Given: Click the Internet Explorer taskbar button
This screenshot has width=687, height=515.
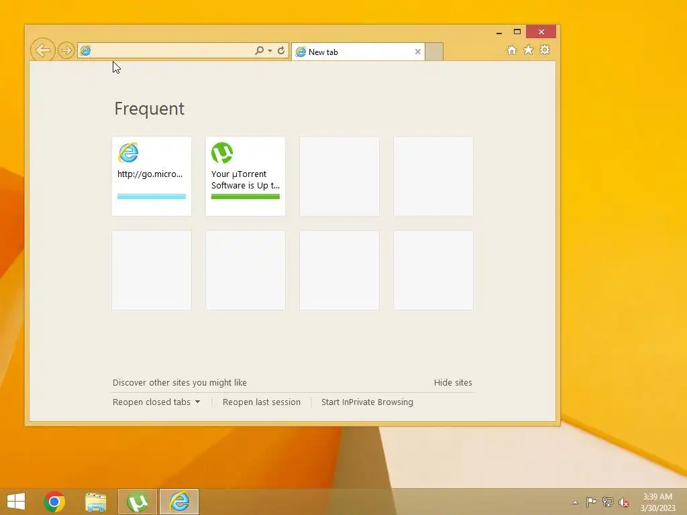Looking at the screenshot, I should pyautogui.click(x=179, y=502).
